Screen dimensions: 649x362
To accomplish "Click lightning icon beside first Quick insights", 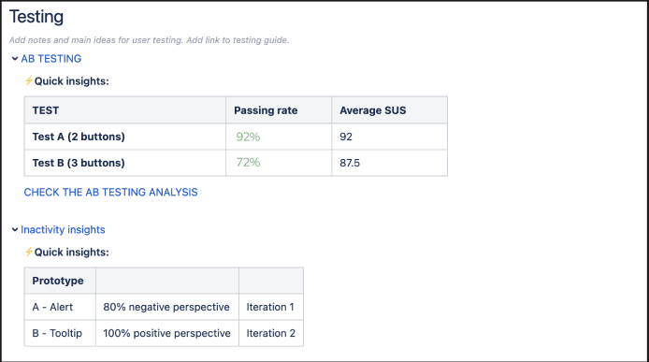I will 29,80.
